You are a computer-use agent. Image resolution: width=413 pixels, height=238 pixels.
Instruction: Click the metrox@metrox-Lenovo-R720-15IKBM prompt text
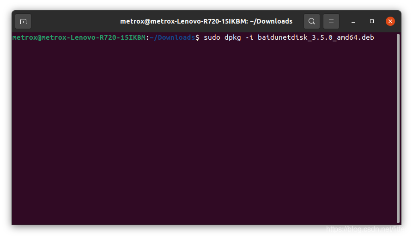coord(79,37)
